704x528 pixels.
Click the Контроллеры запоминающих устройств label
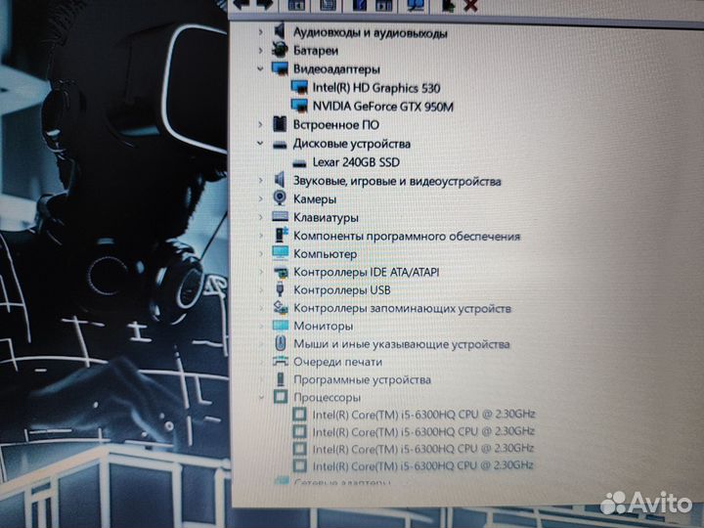402,308
